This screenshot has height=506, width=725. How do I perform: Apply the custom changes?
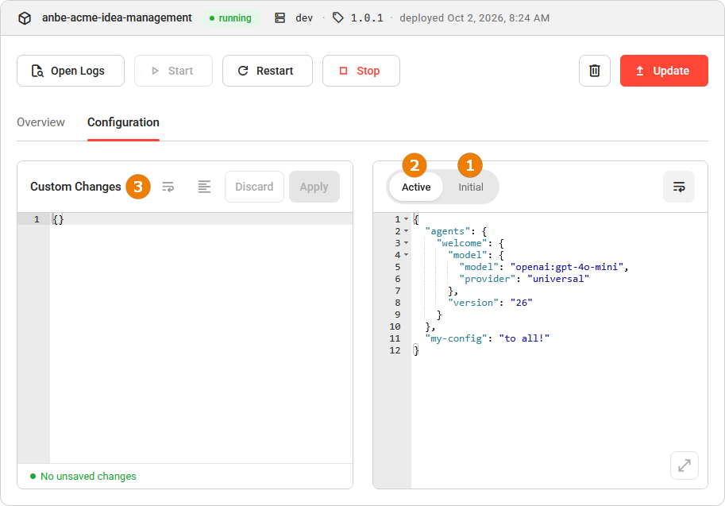point(314,187)
